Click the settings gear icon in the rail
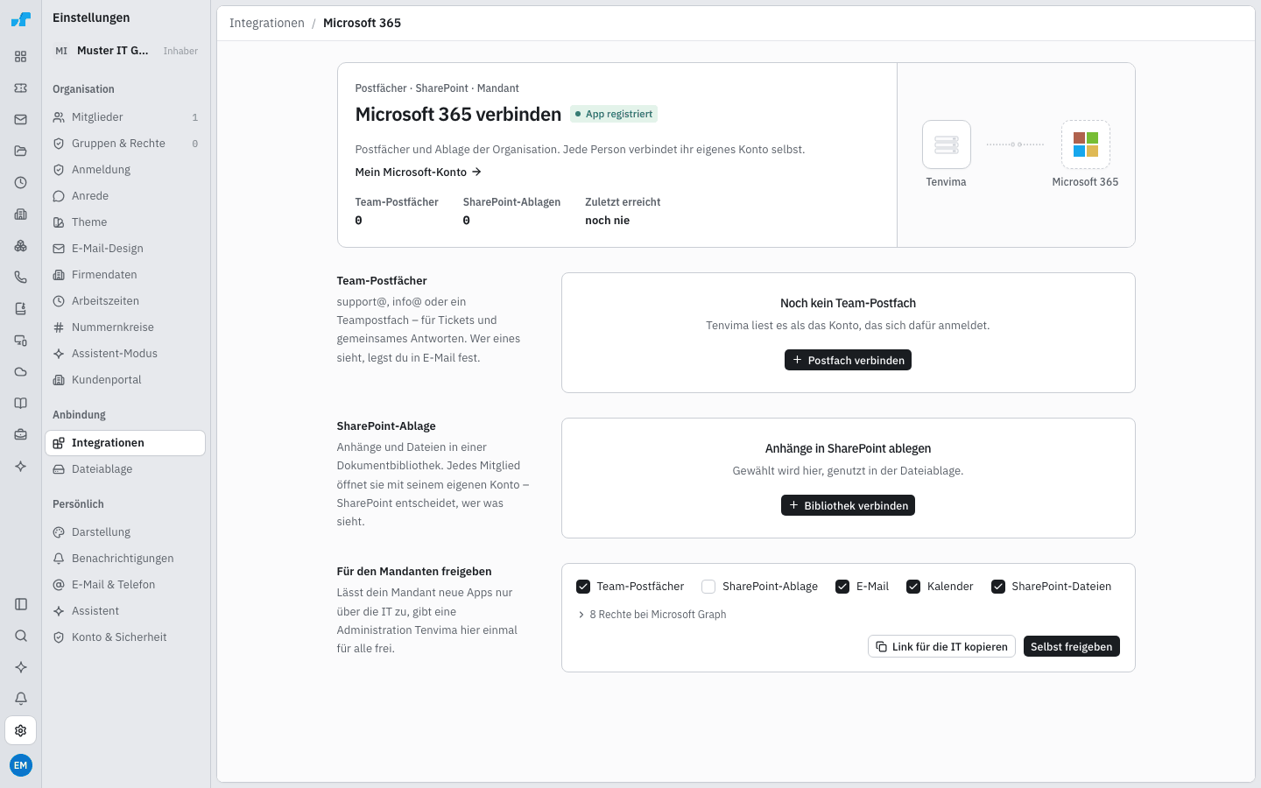 (21, 730)
